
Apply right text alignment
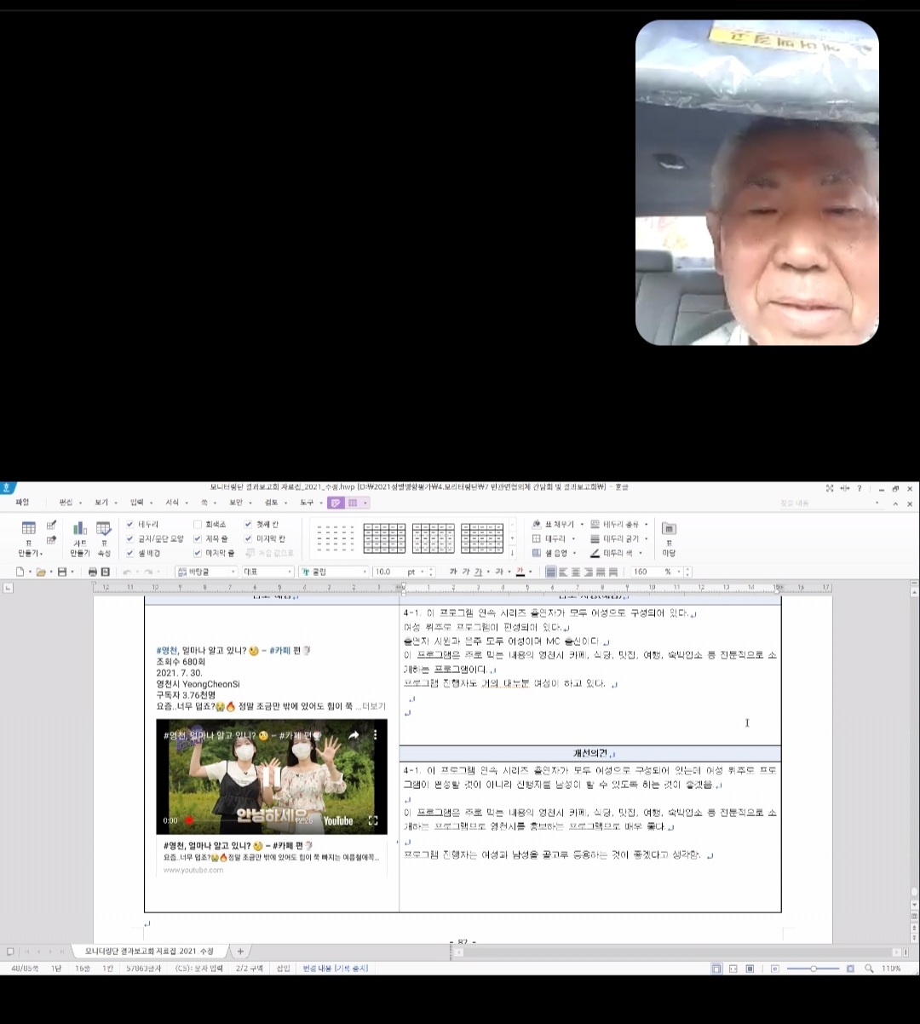(588, 572)
